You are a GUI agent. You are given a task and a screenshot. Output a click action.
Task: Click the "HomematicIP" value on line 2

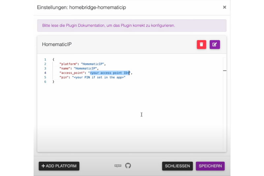coord(92,64)
